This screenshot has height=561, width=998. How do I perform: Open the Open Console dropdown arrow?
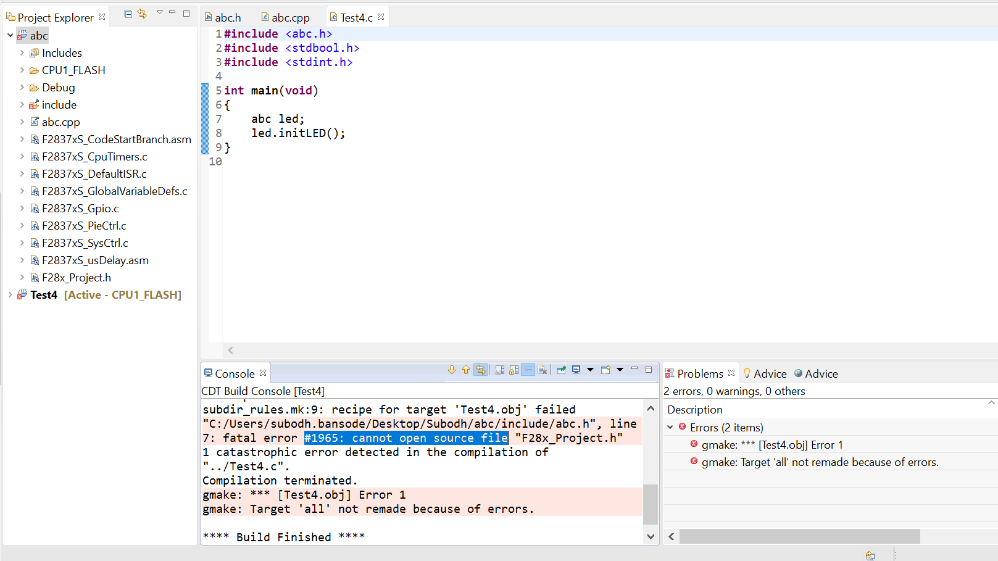tap(620, 370)
